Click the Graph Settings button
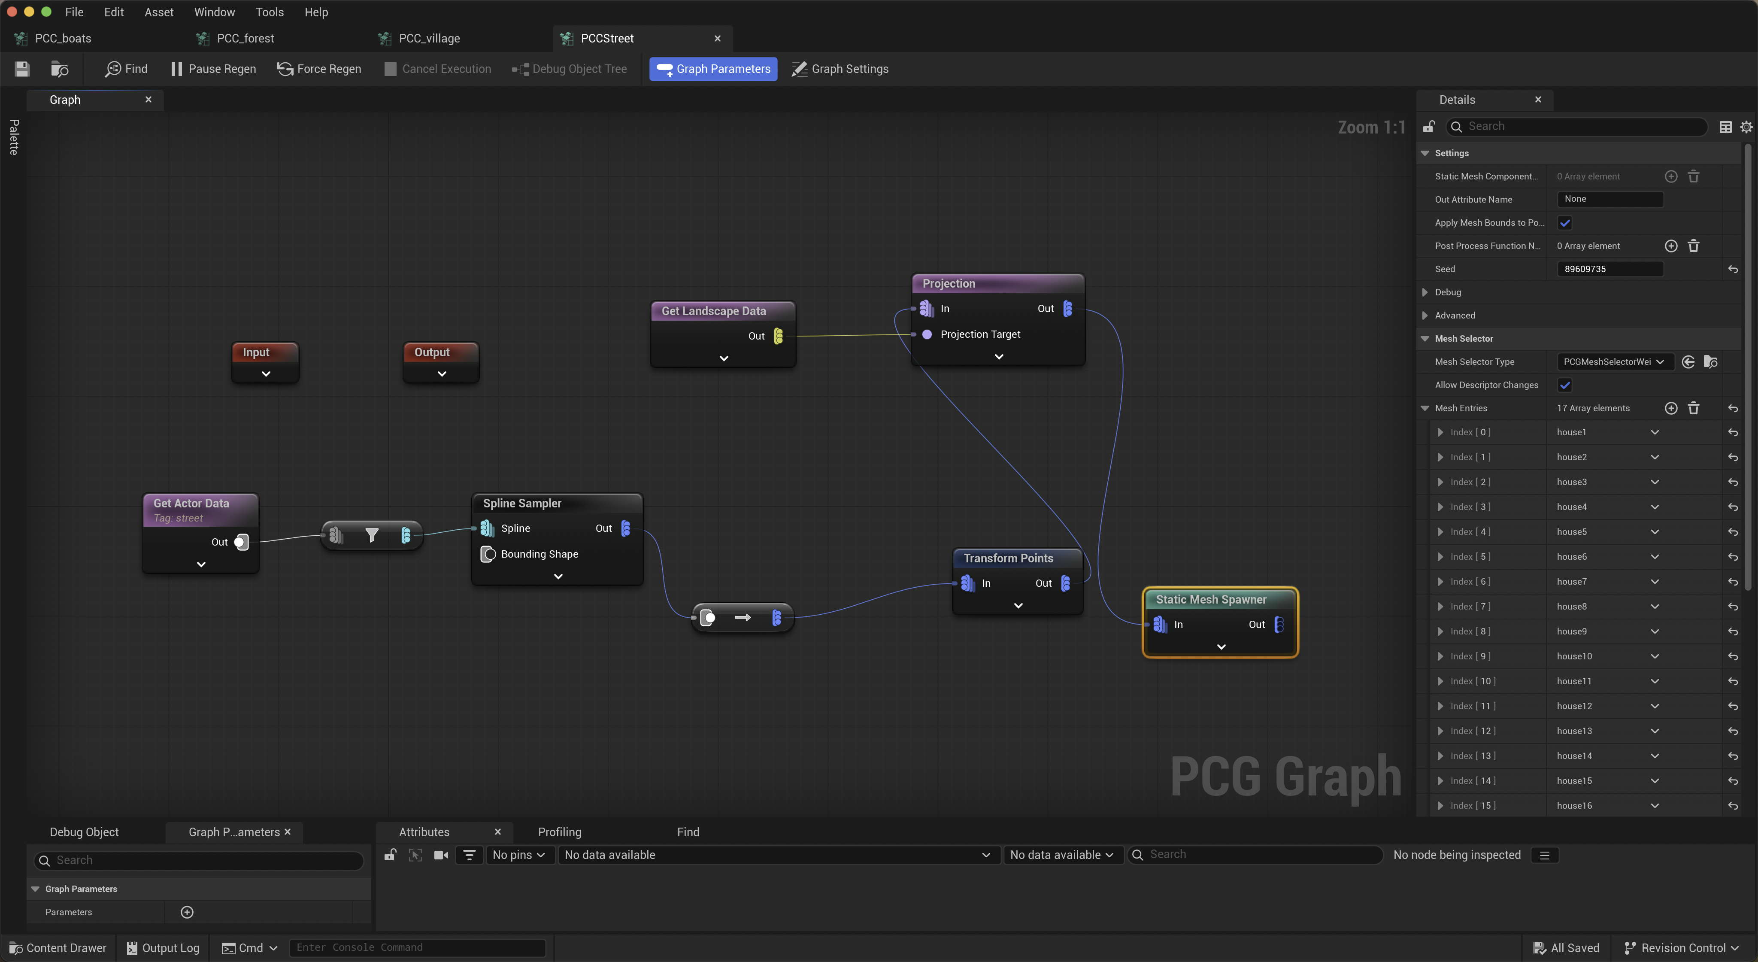The height and width of the screenshot is (962, 1758). coord(840,69)
